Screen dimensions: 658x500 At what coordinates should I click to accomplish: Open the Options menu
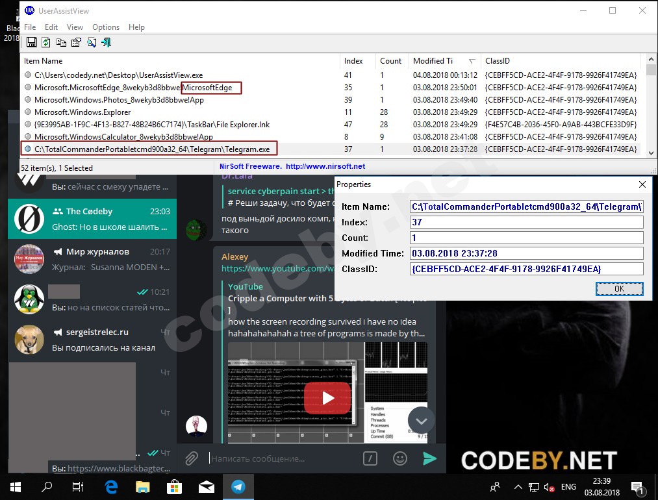click(x=106, y=27)
